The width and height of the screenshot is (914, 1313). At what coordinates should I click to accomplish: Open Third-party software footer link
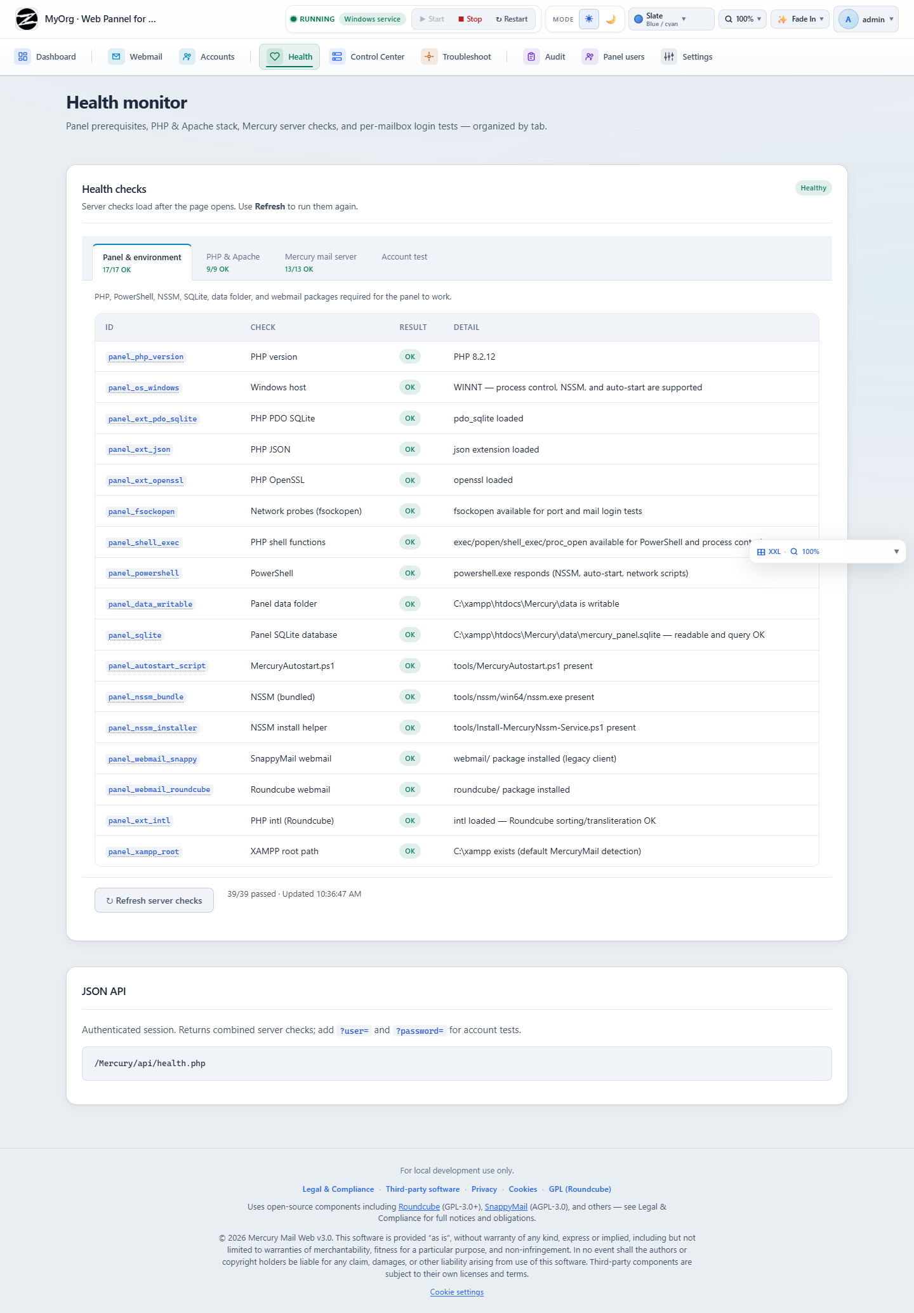[x=423, y=1189]
